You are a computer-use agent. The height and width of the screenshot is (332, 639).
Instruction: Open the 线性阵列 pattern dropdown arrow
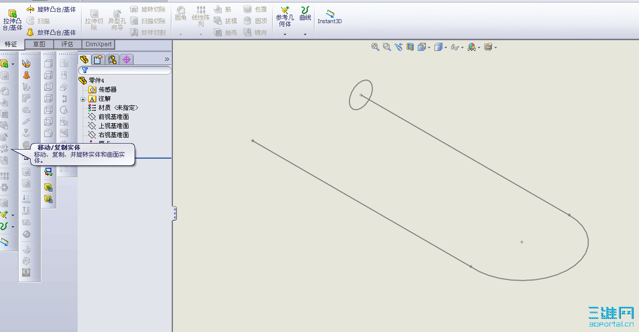click(201, 35)
